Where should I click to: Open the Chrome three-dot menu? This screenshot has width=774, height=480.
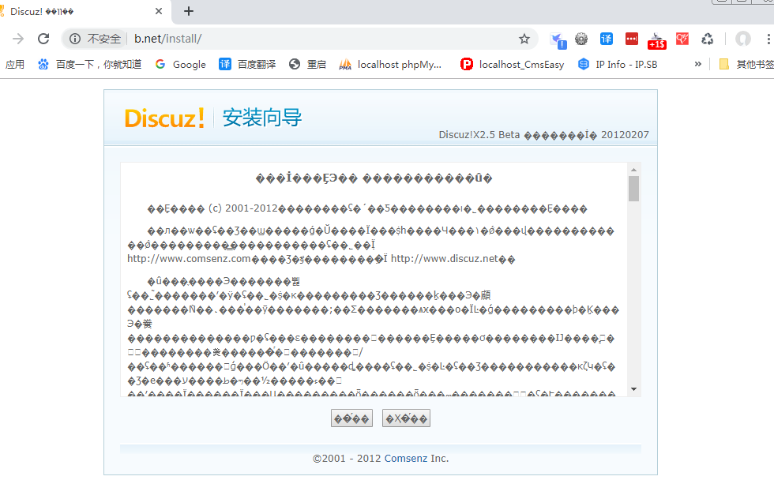click(768, 39)
